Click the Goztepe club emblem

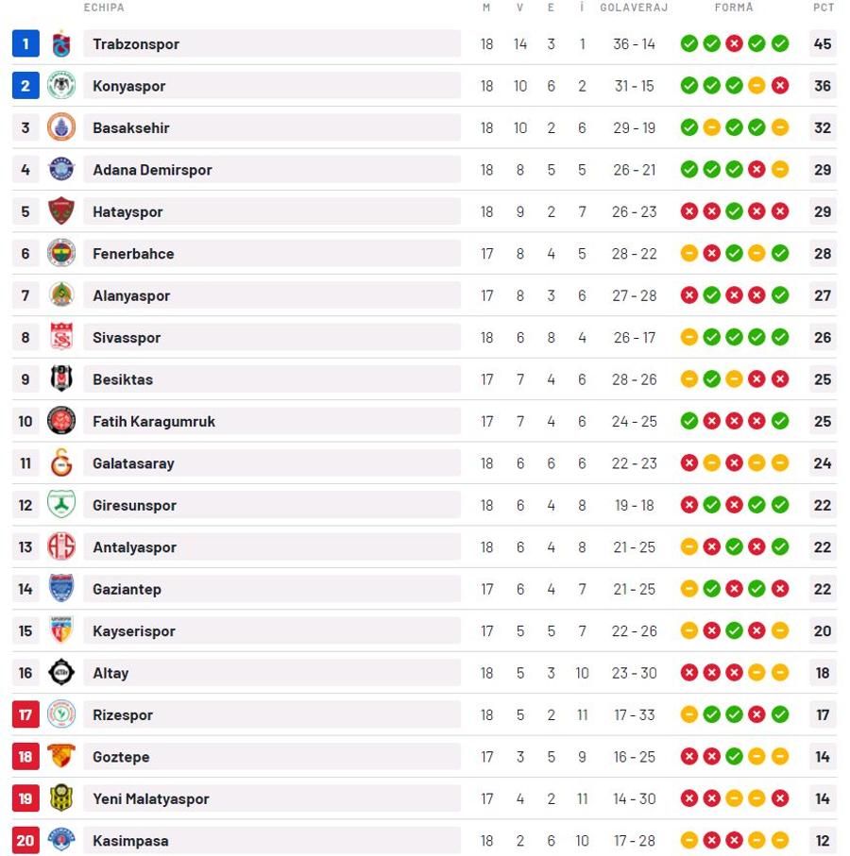[x=61, y=756]
